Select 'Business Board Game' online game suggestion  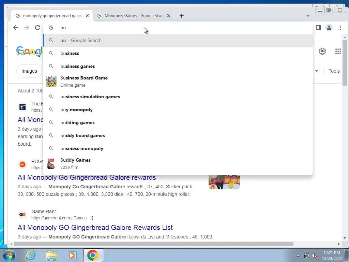point(178,81)
